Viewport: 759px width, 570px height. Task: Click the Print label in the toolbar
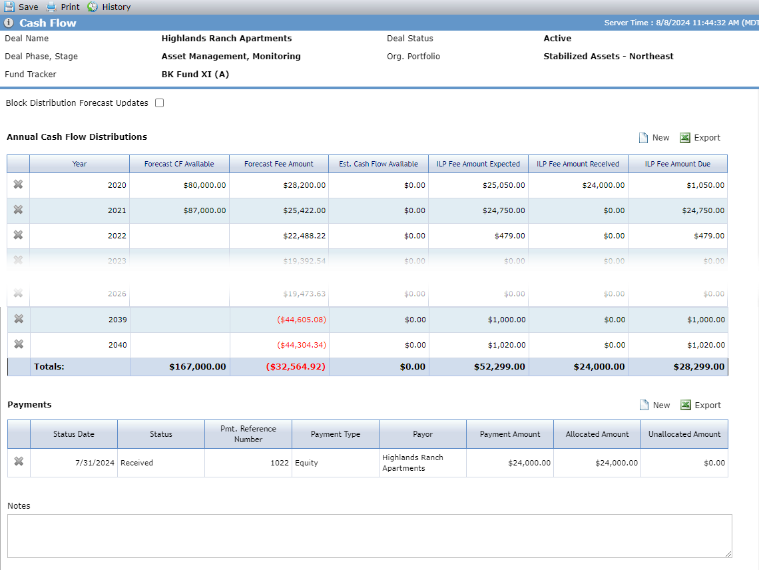click(70, 7)
